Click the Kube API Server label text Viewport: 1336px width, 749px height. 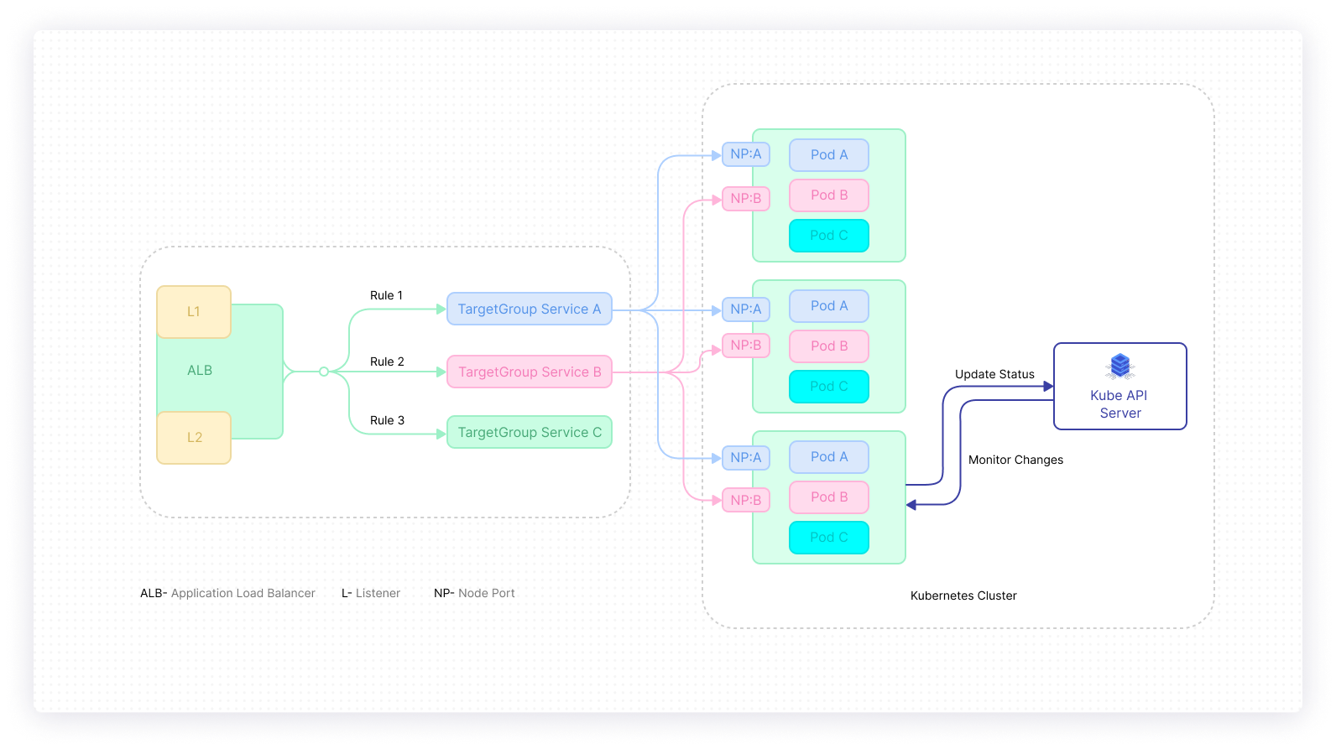(1119, 404)
